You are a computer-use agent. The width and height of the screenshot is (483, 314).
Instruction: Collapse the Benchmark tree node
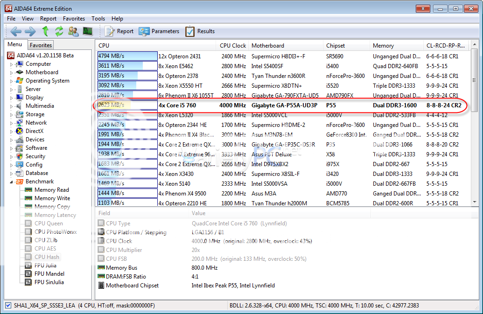(11, 182)
